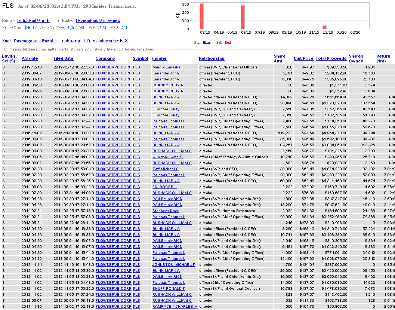This screenshot has width=395, height=310.
Task: Open the Diversified Machinery industry link
Action: pos(98,21)
